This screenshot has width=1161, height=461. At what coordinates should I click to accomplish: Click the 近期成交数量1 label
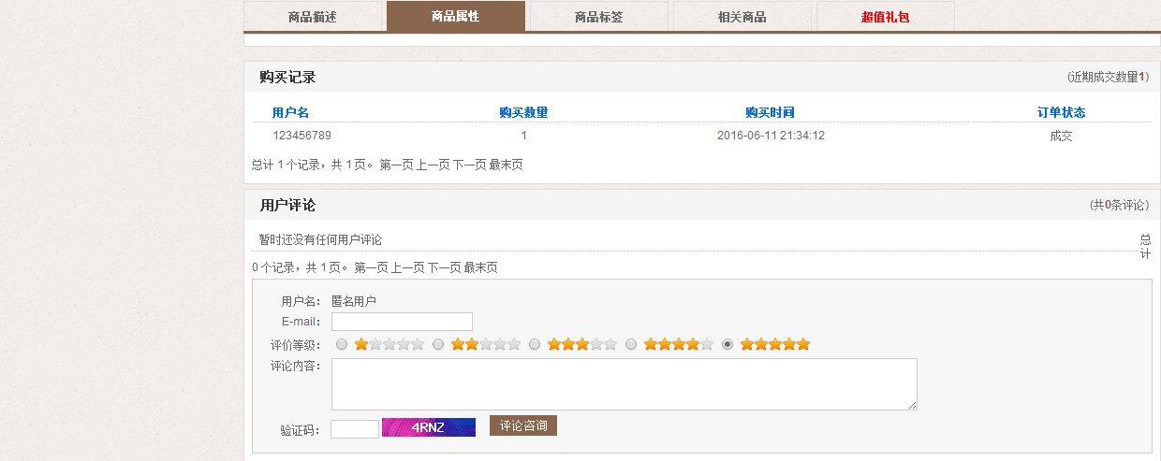pyautogui.click(x=1108, y=78)
